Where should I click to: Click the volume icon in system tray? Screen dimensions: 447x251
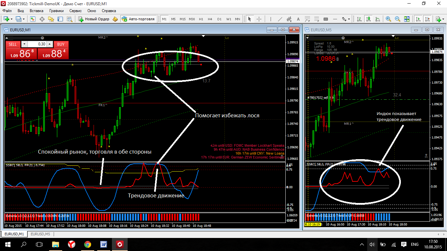(372, 244)
